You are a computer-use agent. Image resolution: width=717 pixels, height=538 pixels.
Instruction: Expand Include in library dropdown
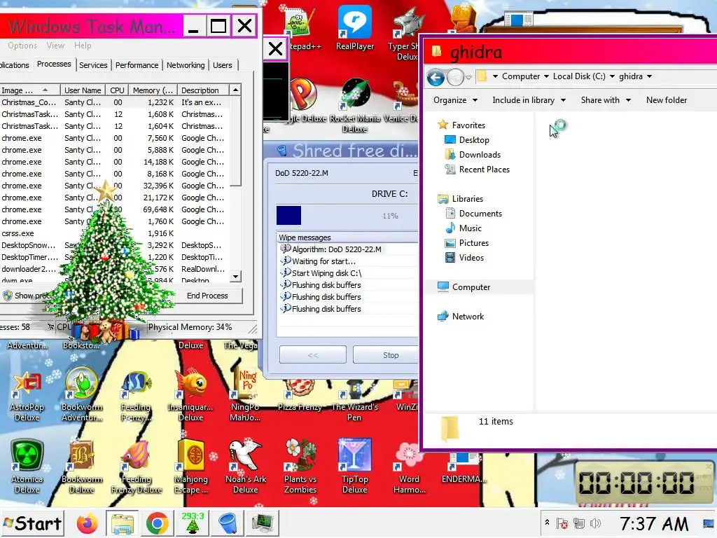tap(529, 100)
